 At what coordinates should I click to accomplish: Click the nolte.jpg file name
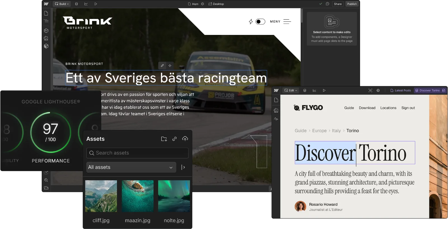tap(174, 220)
